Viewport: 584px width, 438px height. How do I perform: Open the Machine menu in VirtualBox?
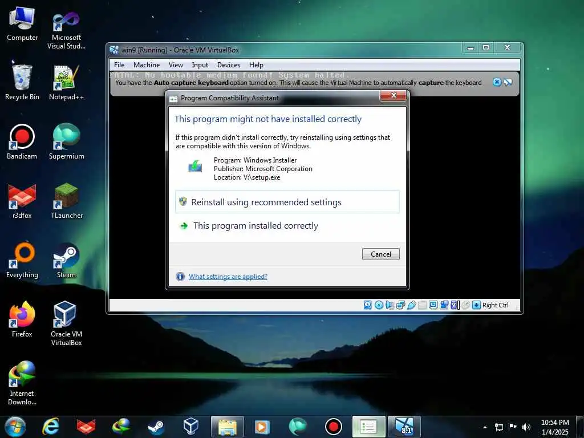click(x=147, y=65)
